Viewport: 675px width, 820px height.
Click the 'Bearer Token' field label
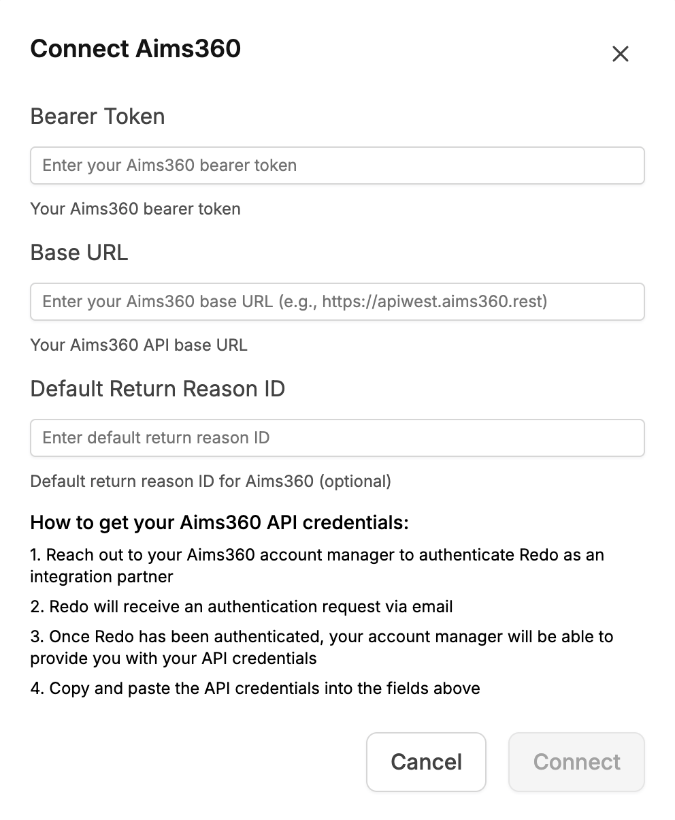[97, 116]
